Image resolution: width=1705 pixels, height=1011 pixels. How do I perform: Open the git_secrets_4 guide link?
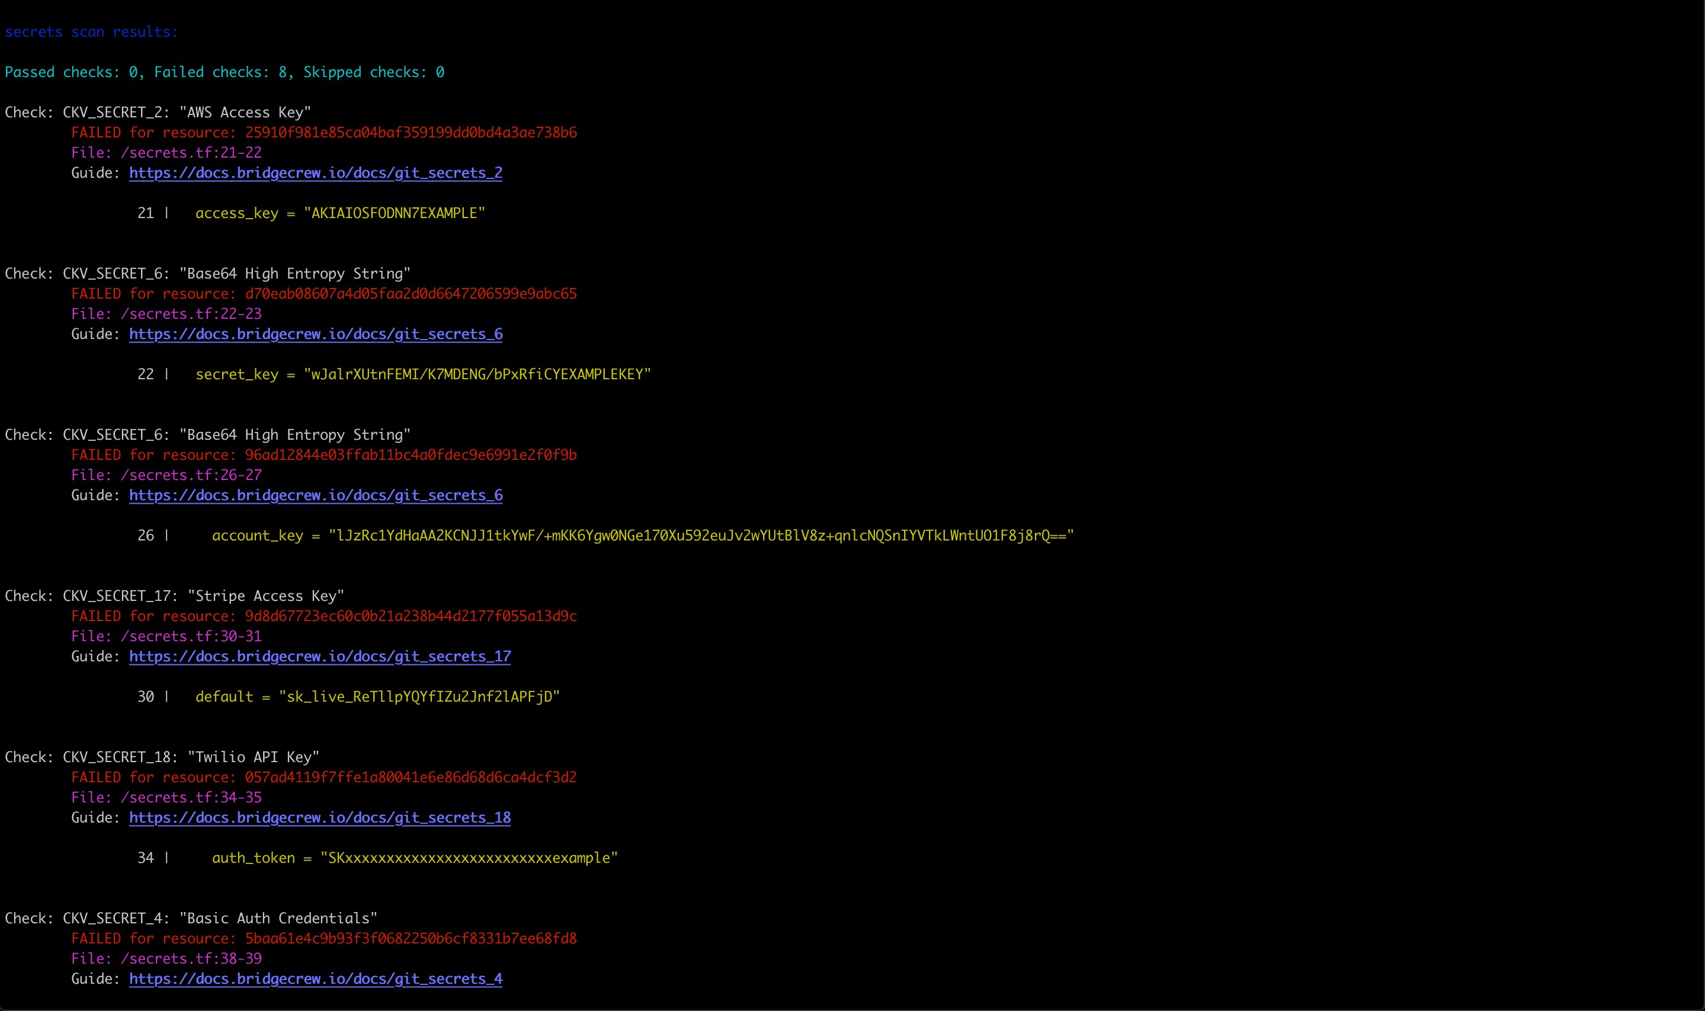point(315,978)
